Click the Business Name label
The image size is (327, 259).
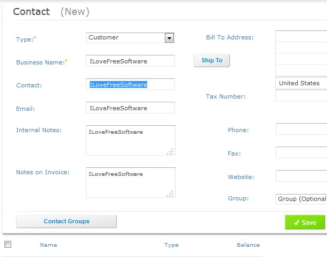pos(42,62)
